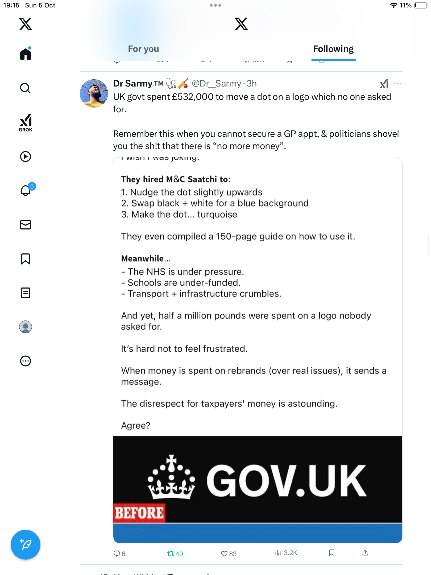
Task: Select the Following tab
Action: tap(333, 49)
